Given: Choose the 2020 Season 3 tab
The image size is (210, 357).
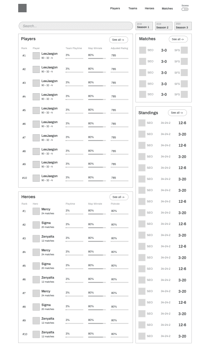Looking at the screenshot, I should tap(183, 26).
